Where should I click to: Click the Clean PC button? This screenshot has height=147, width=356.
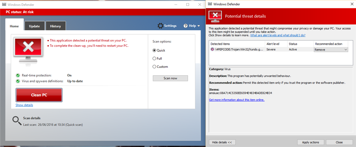[39, 95]
